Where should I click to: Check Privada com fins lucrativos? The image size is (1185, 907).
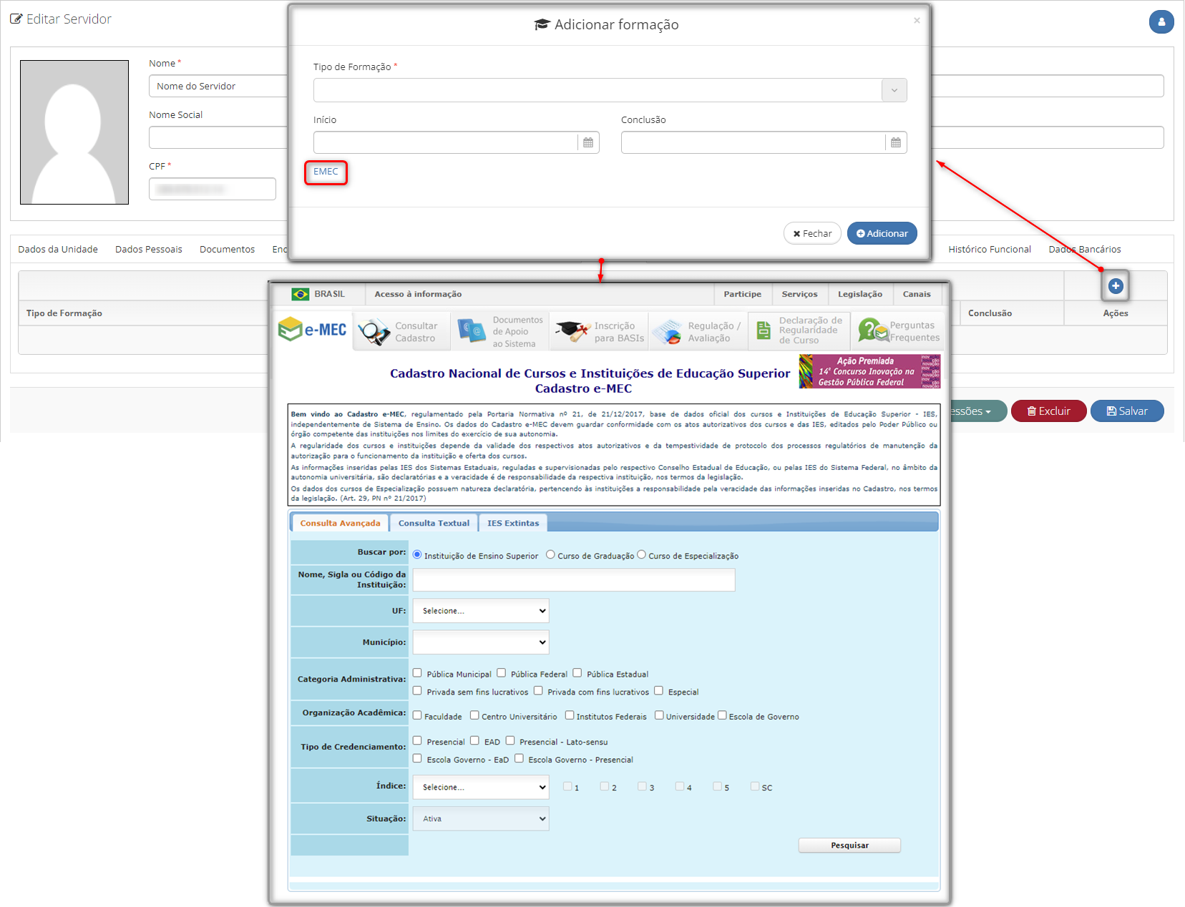click(x=538, y=691)
